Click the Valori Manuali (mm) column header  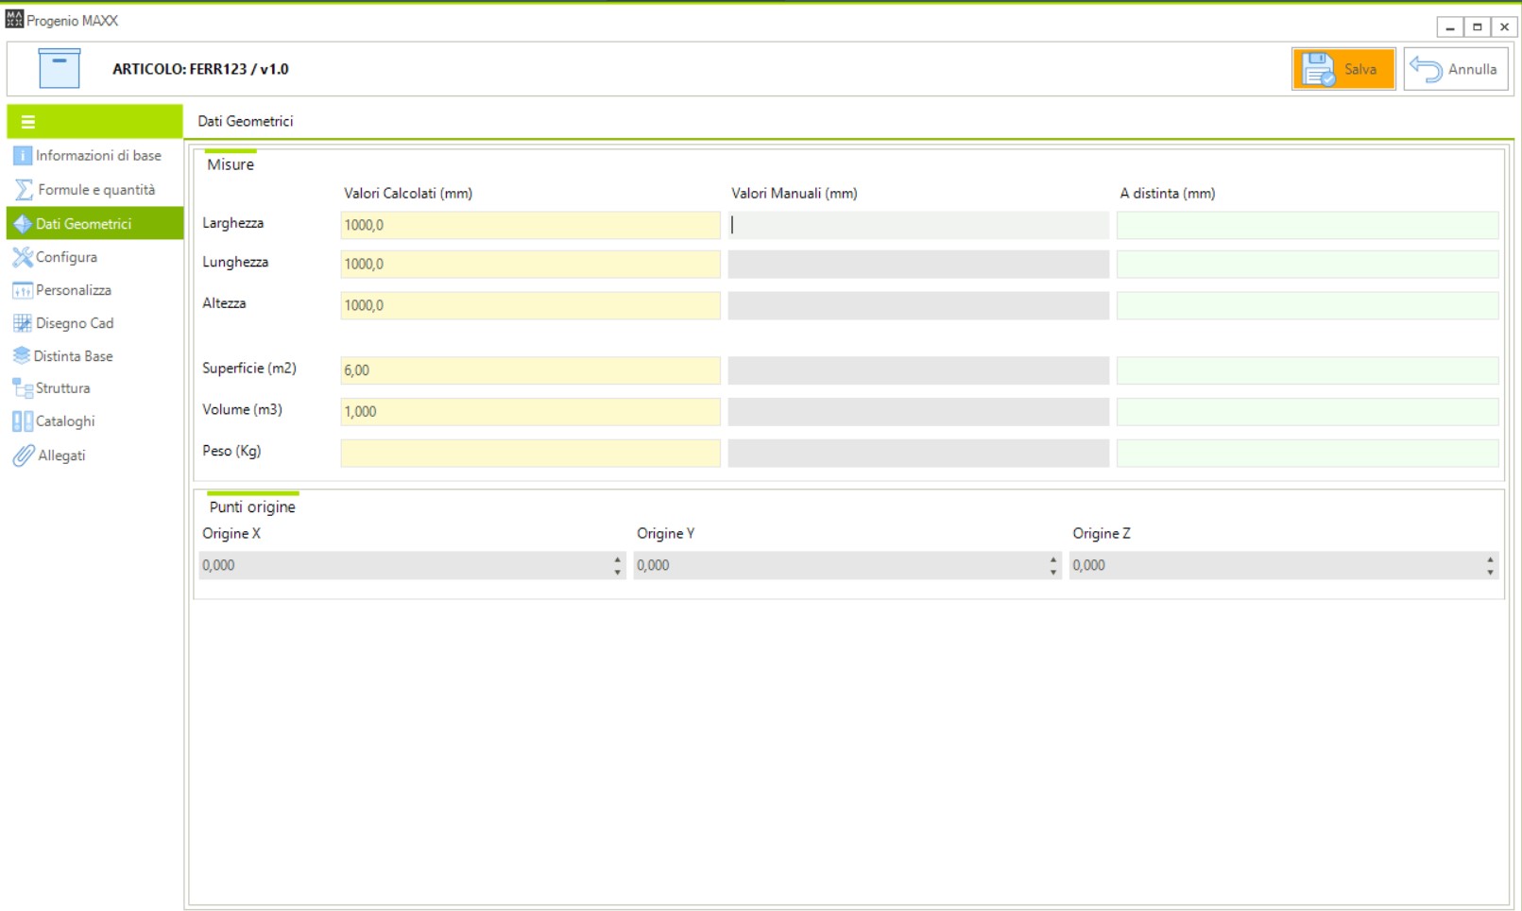pyautogui.click(x=795, y=193)
